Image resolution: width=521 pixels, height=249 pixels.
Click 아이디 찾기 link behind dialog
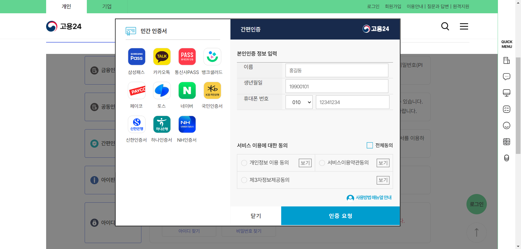pos(189,231)
